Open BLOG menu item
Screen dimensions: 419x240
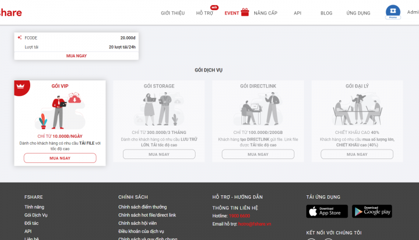click(326, 13)
